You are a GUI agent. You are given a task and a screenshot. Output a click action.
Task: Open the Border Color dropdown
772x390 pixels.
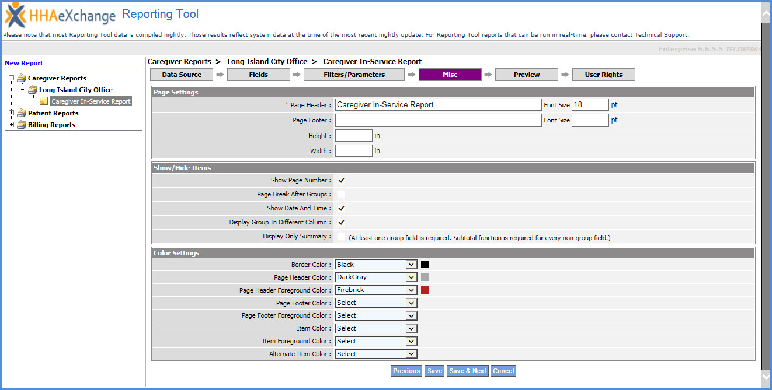376,265
